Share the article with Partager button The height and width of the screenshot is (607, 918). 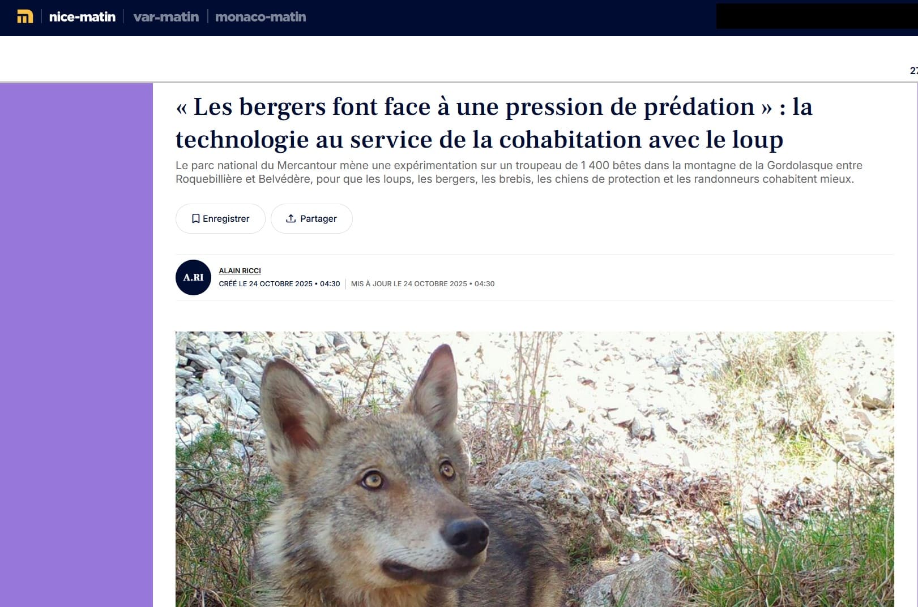point(311,218)
